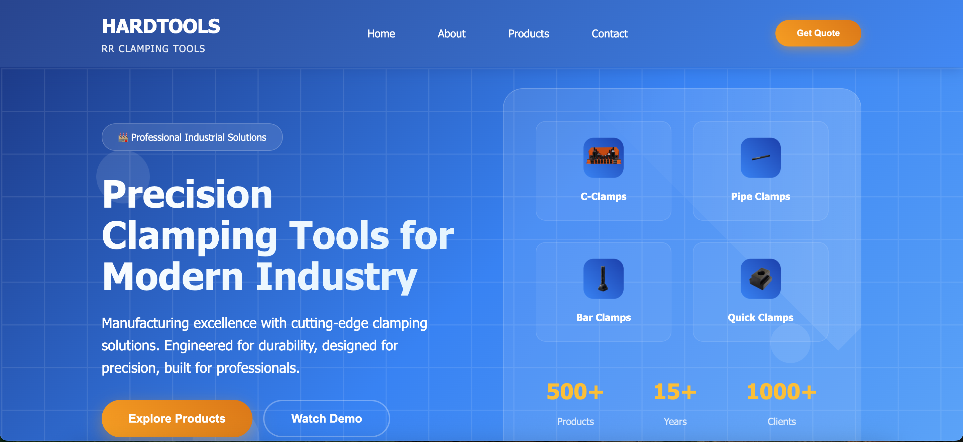Screen dimensions: 963x442
Task: Click the factory emoji in the badge
Action: [123, 137]
